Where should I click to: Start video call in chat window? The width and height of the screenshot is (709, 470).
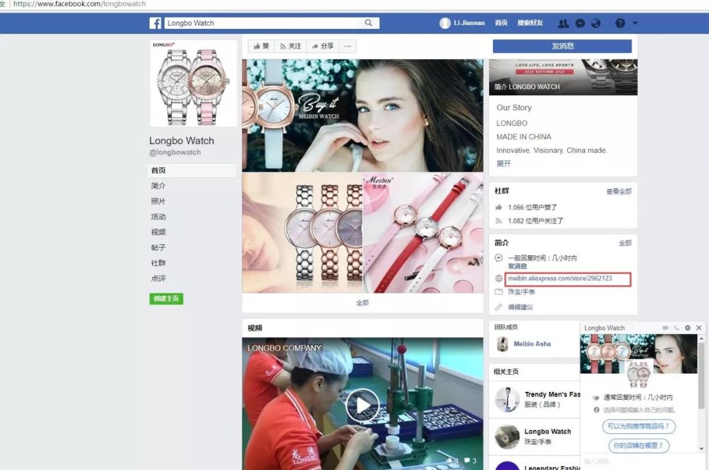[666, 328]
